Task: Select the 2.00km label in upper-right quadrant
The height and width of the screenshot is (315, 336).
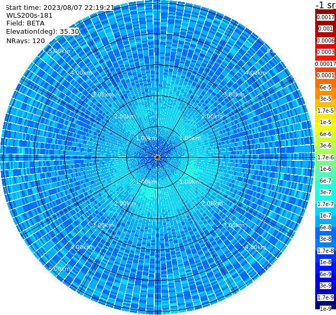Action: [x=212, y=116]
